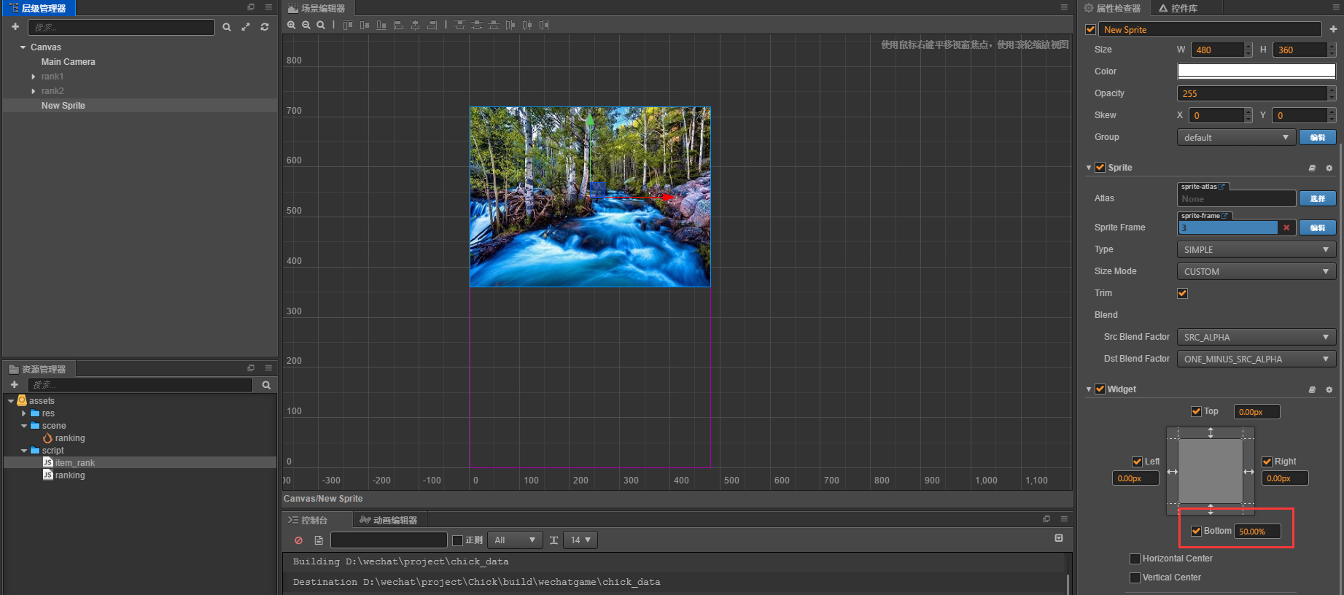The image size is (1344, 595).
Task: Open the console log file
Action: [x=319, y=540]
